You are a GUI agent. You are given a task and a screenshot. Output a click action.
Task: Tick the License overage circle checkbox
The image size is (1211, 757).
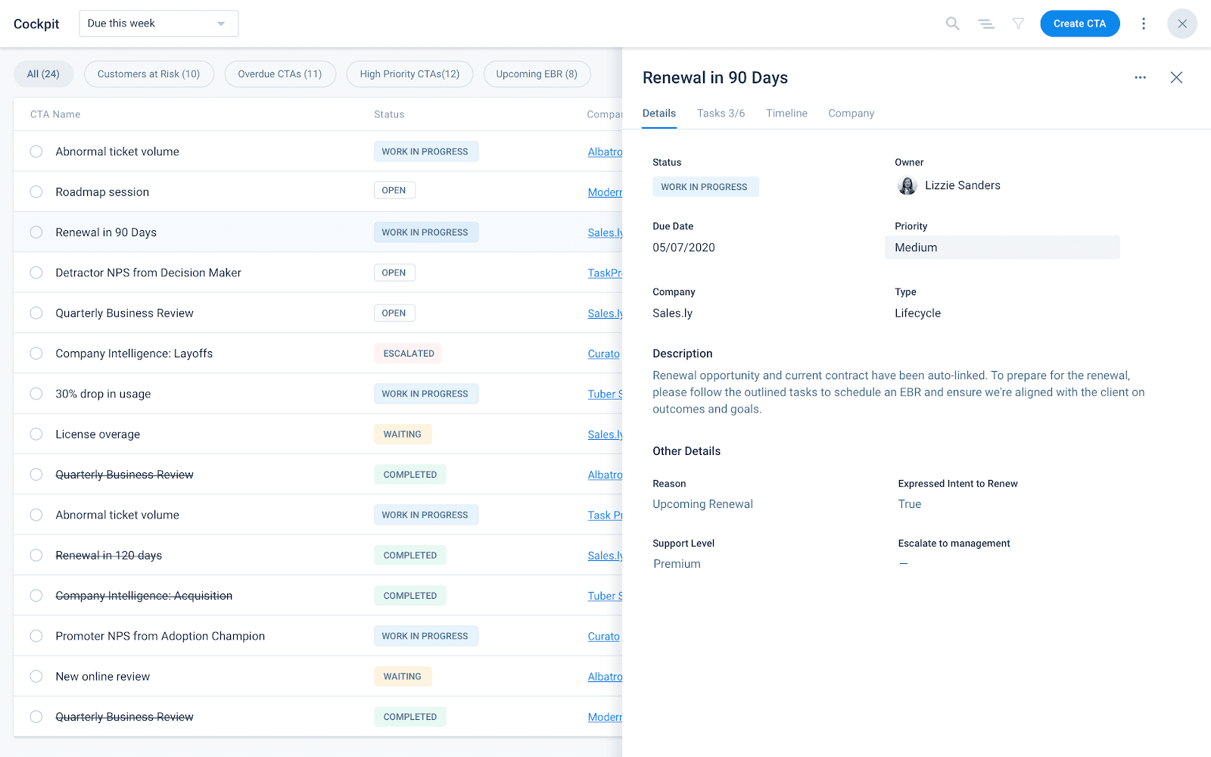[36, 435]
